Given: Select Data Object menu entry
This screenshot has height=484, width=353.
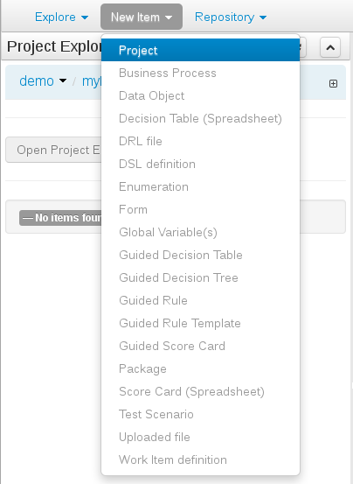Looking at the screenshot, I should pyautogui.click(x=200, y=95).
